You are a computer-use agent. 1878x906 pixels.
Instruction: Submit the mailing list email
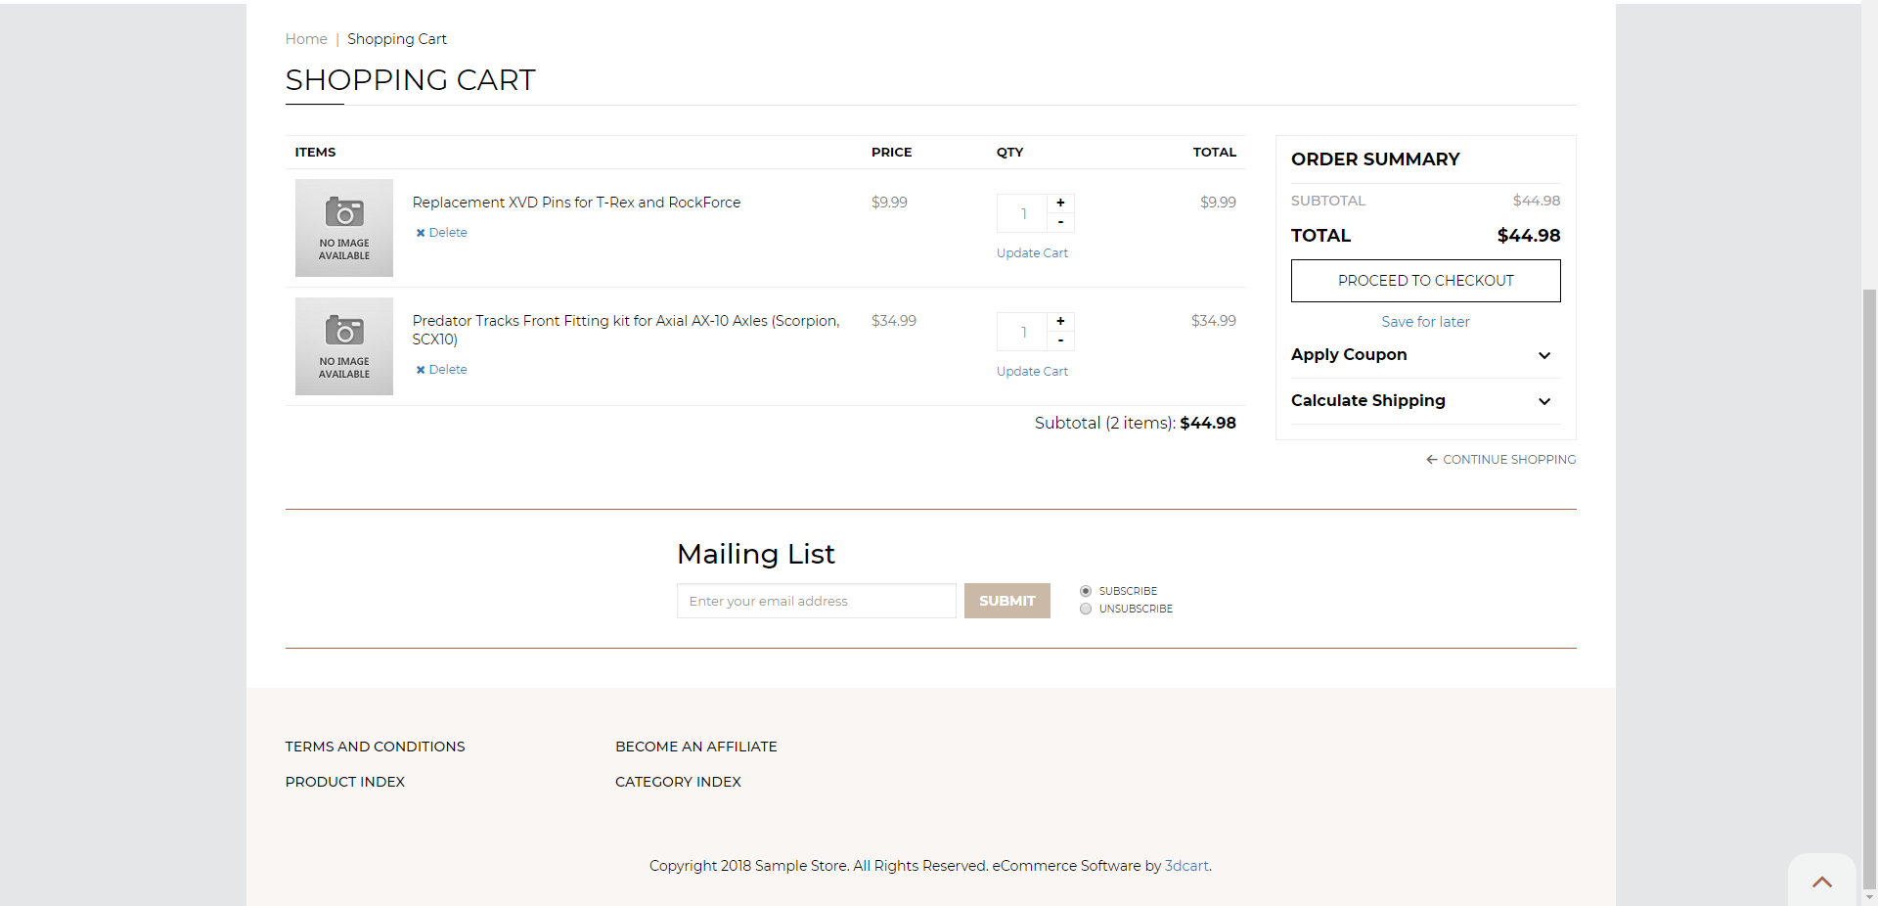(1006, 601)
